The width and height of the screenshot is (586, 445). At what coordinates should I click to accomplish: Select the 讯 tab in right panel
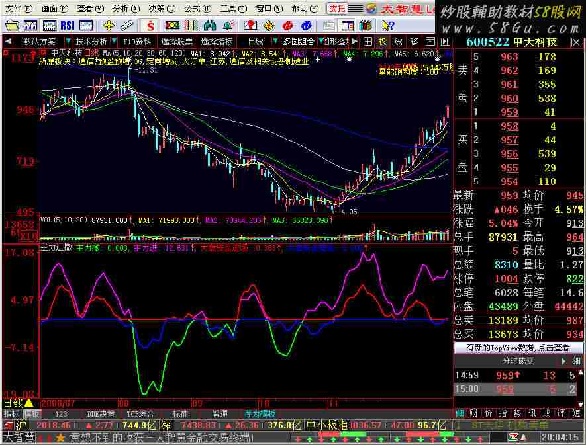[x=532, y=413]
